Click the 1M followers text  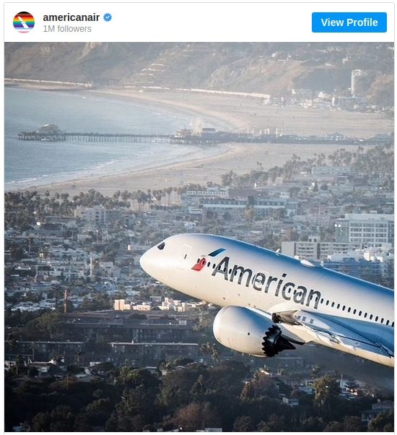pyautogui.click(x=67, y=29)
